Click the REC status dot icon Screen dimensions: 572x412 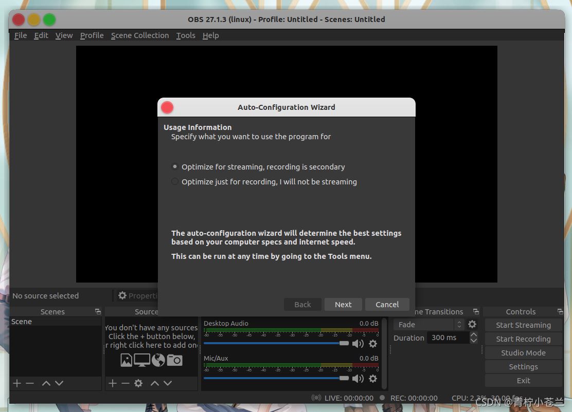tap(382, 398)
